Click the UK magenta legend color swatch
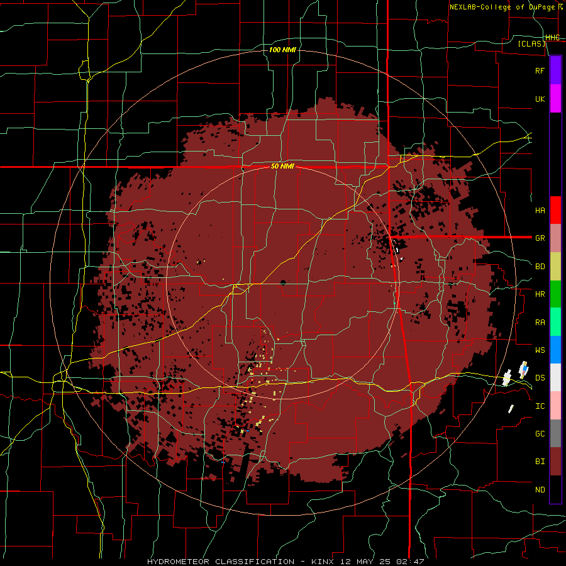 point(555,99)
